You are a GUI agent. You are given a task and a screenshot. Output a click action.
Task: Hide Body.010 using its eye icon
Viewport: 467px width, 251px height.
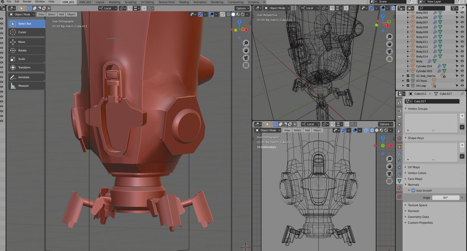(x=462, y=37)
